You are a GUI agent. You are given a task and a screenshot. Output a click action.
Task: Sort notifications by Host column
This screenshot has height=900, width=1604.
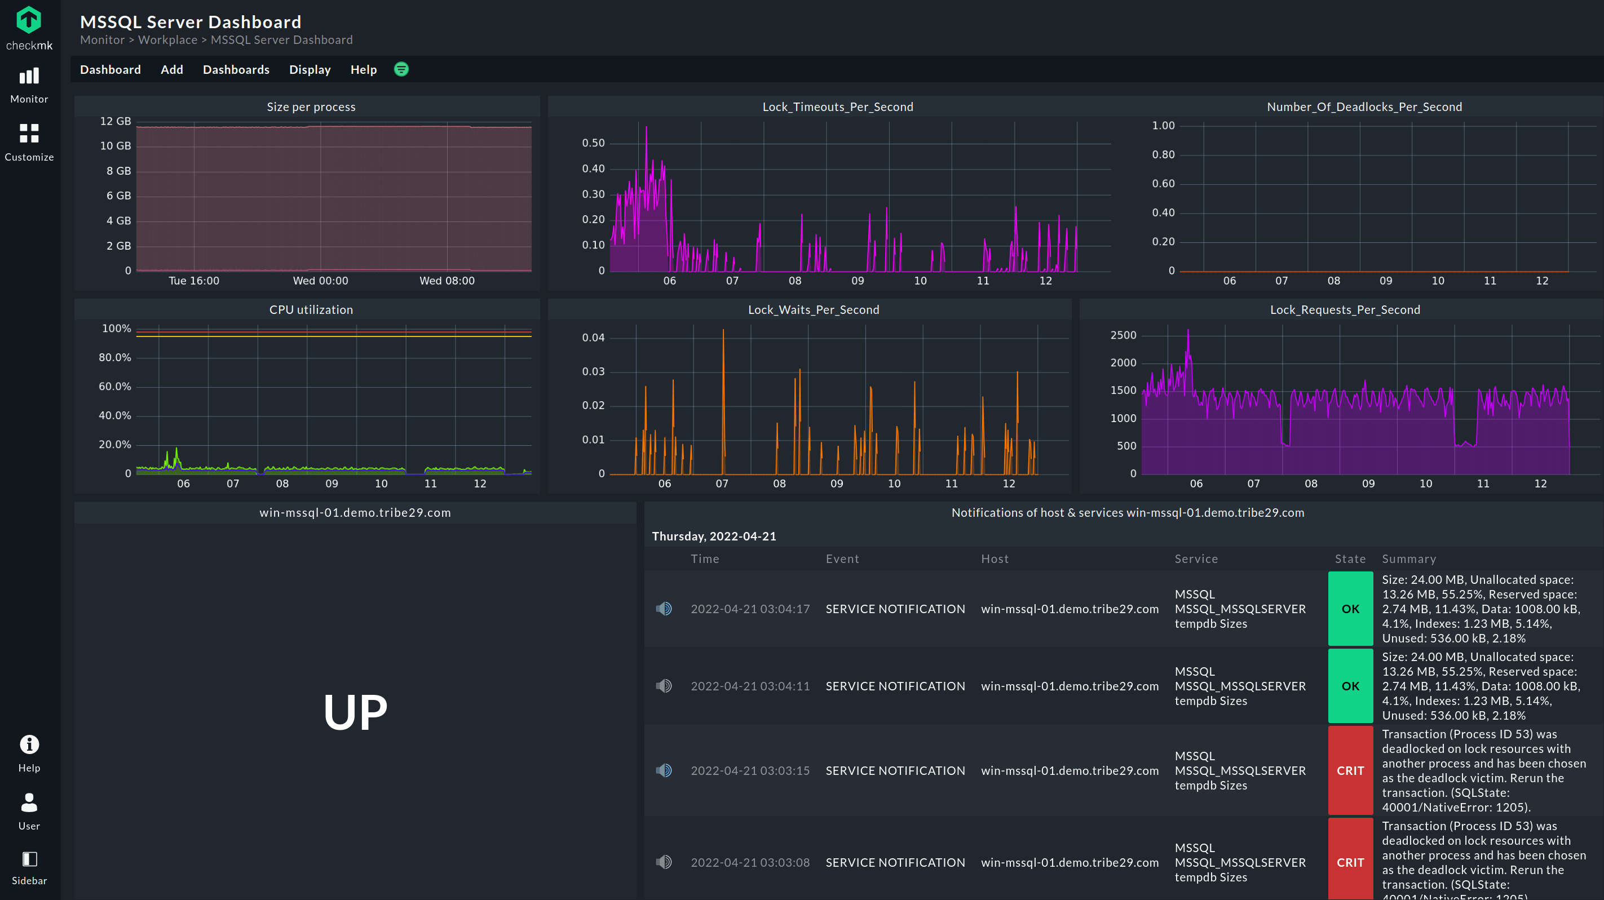[x=995, y=559]
